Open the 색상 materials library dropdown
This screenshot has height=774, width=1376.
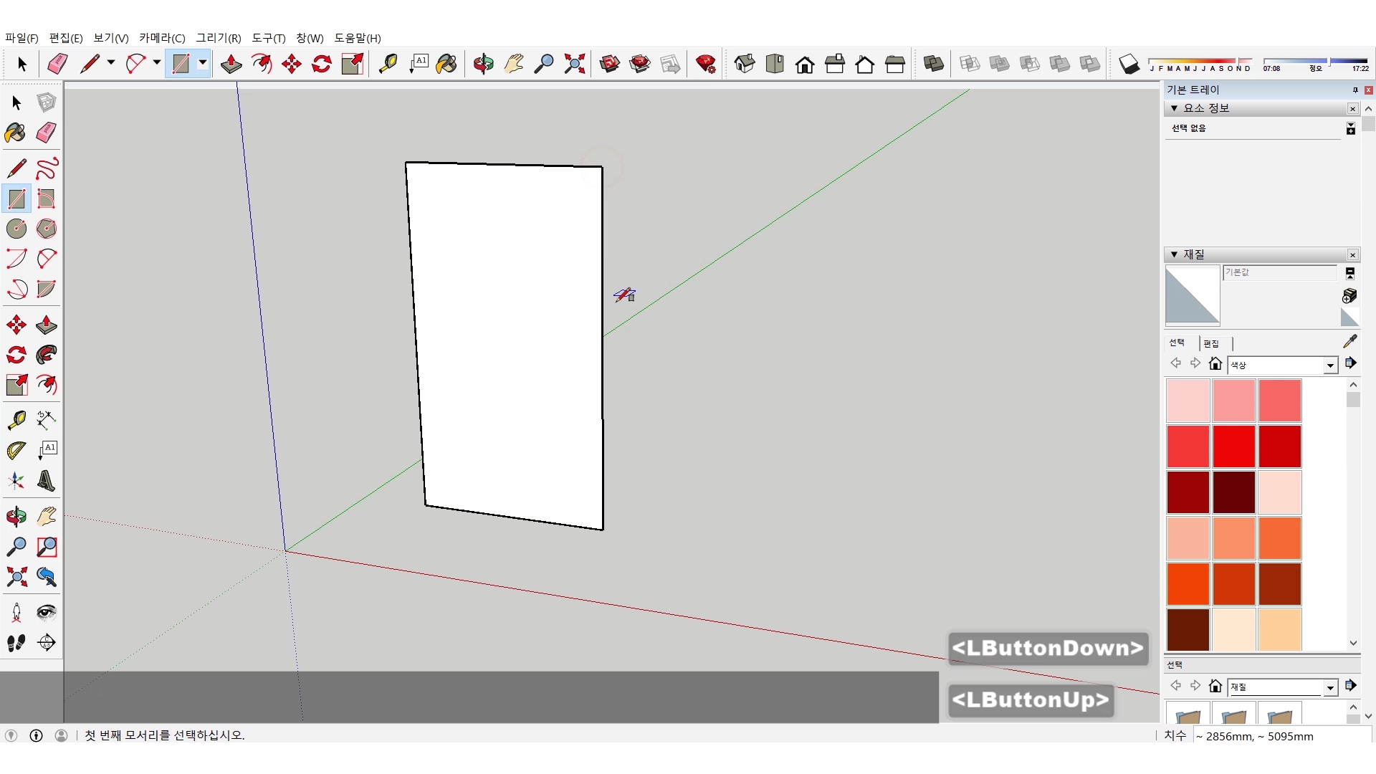pos(1330,365)
